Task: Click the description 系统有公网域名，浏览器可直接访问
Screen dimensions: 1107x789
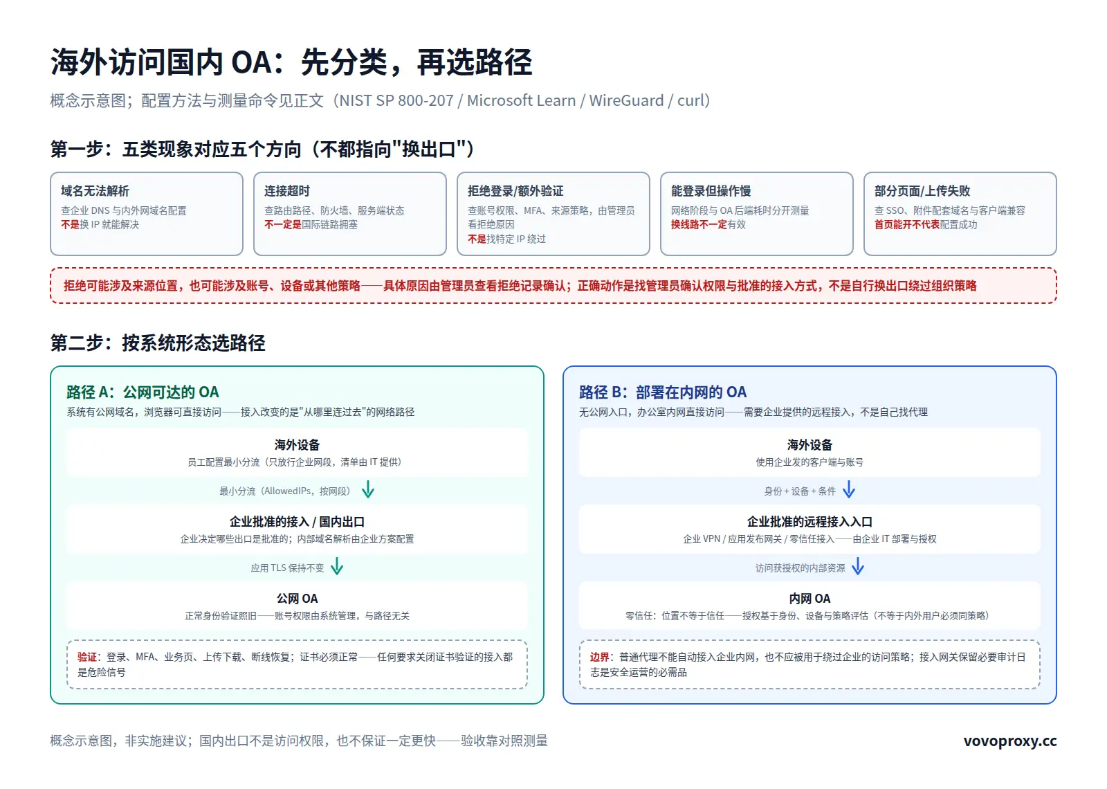Action: (x=241, y=412)
